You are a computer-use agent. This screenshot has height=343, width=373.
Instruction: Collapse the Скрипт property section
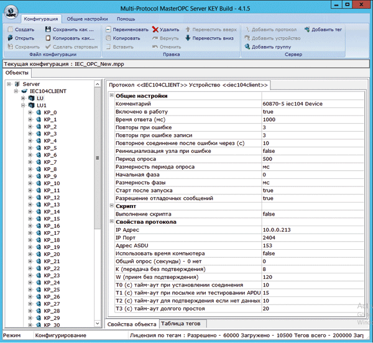pyautogui.click(x=111, y=206)
